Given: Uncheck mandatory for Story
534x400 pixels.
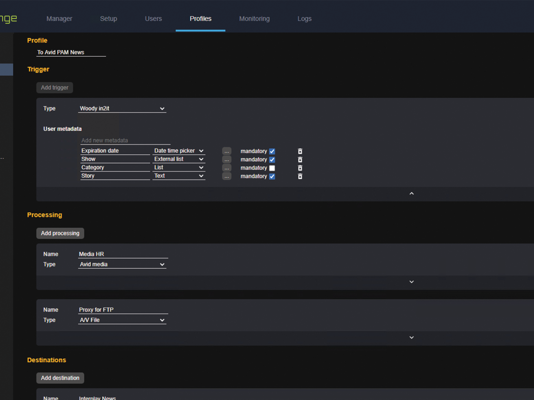Looking at the screenshot, I should (272, 176).
